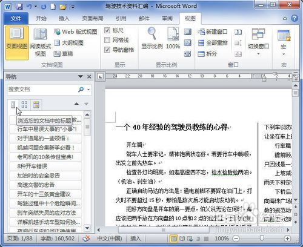Jump to next heading with down arrow

[x=86, y=104]
